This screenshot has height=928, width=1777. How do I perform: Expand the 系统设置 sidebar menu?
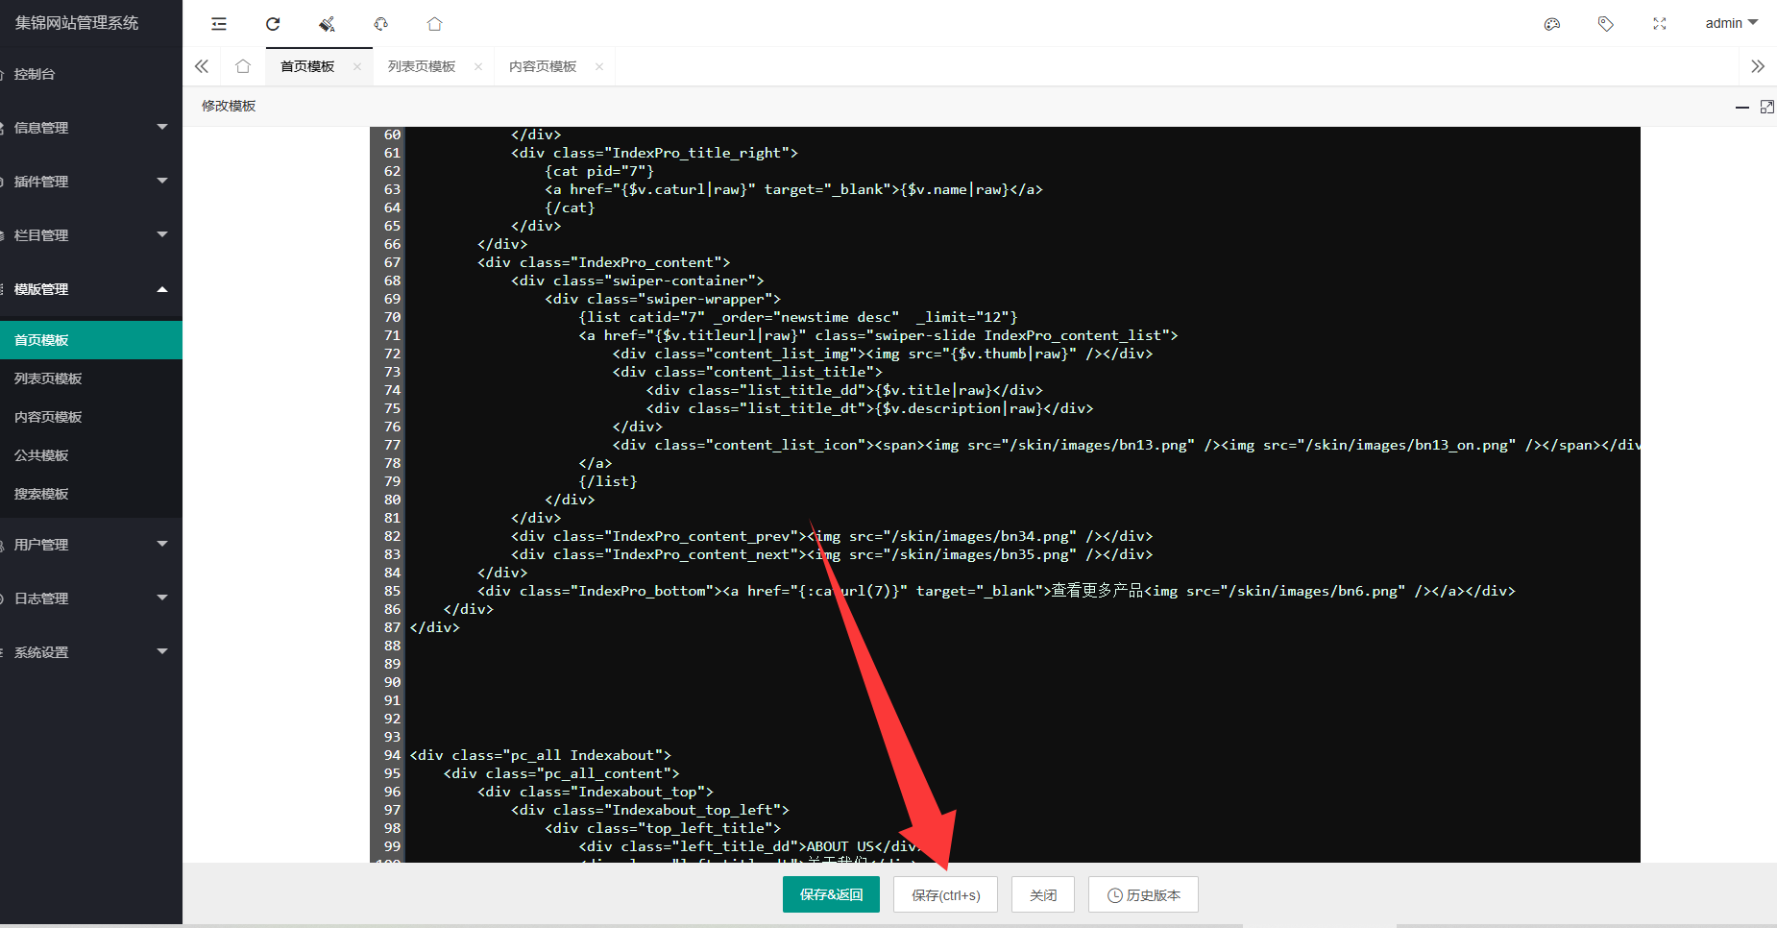click(91, 652)
